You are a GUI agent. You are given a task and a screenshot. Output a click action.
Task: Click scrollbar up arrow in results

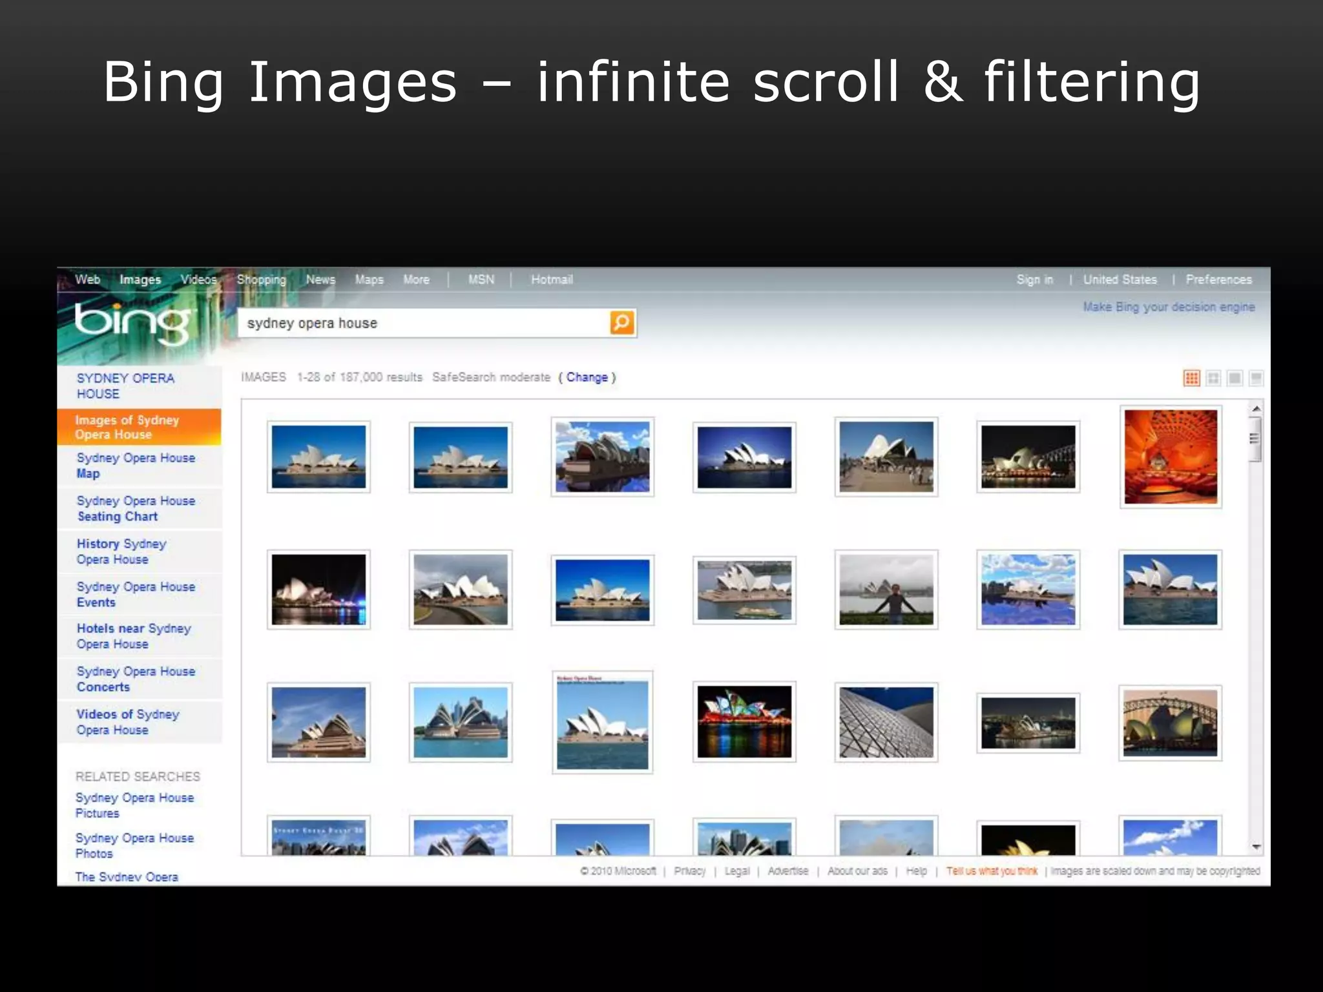click(1256, 409)
